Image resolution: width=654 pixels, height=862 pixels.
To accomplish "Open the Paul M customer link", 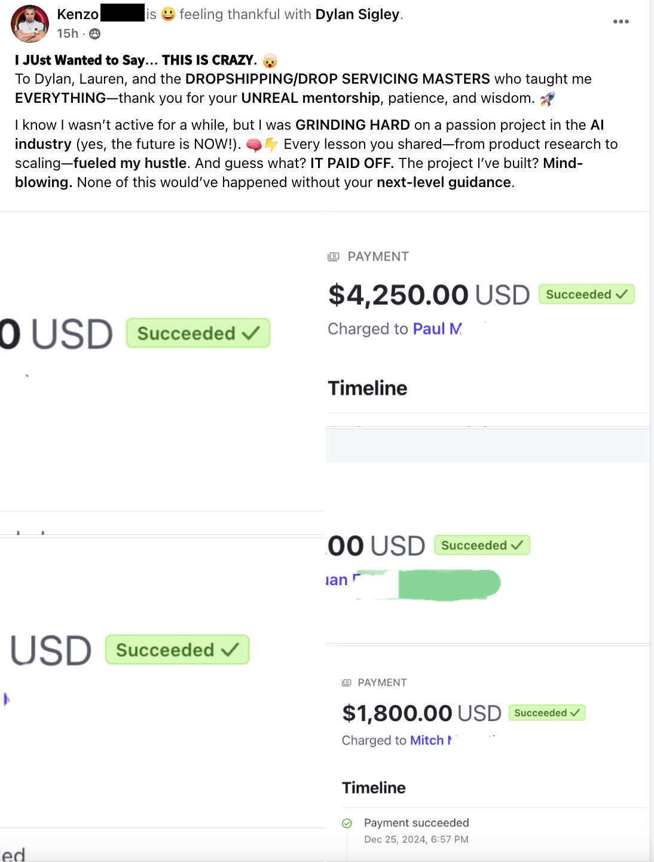I will (x=437, y=329).
